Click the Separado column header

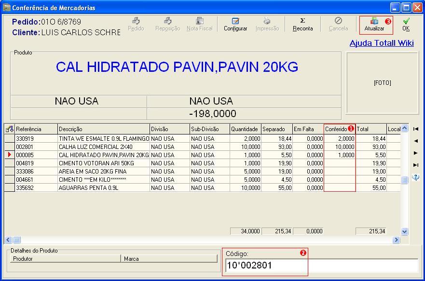pyautogui.click(x=277, y=129)
